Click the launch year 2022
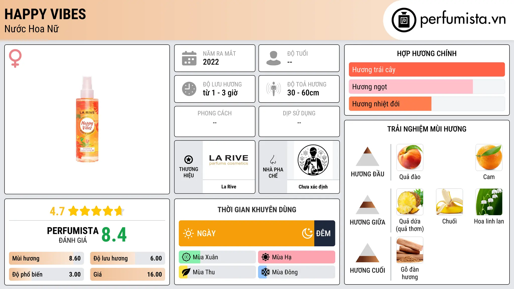 pyautogui.click(x=211, y=62)
